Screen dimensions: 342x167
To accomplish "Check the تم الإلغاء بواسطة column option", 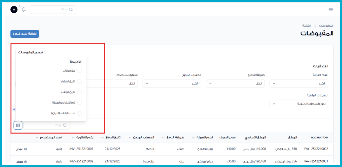I will 79,103.
